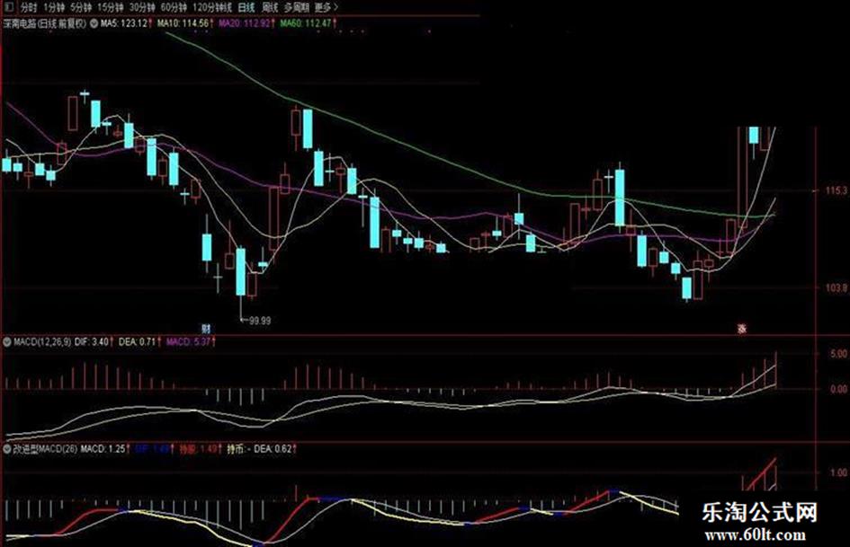The height and width of the screenshot is (547, 850).
Task: Click the 财 marker below the chart
Action: click(206, 328)
